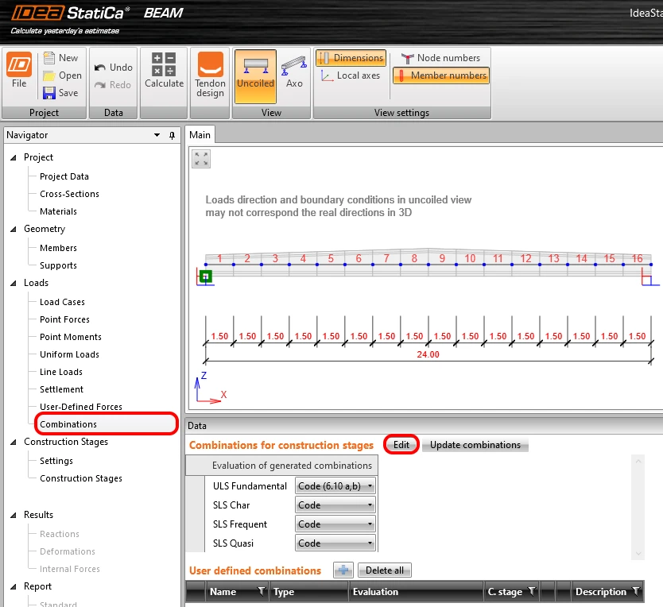Screen dimensions: 663x607
Task: Open the File menu icon
Action: pyautogui.click(x=19, y=64)
